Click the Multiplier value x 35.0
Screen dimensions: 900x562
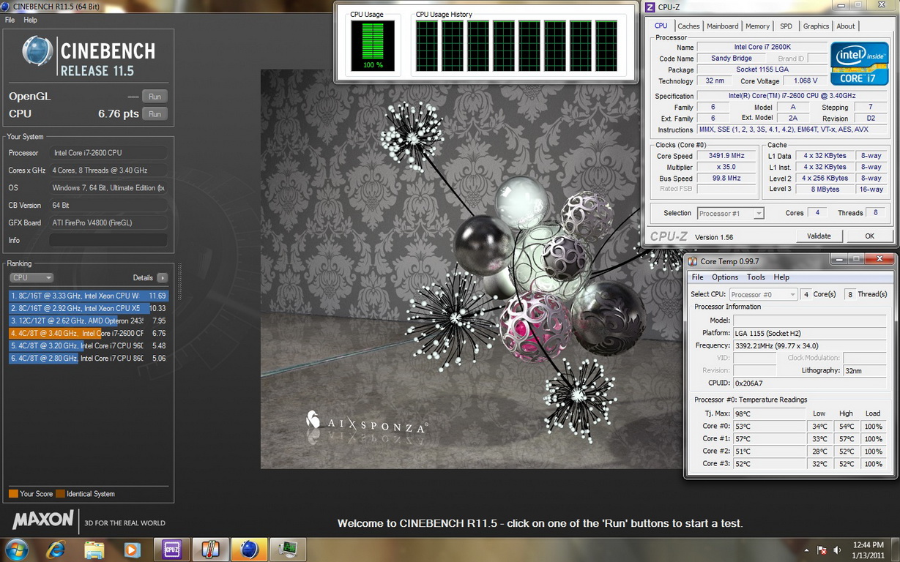726,168
